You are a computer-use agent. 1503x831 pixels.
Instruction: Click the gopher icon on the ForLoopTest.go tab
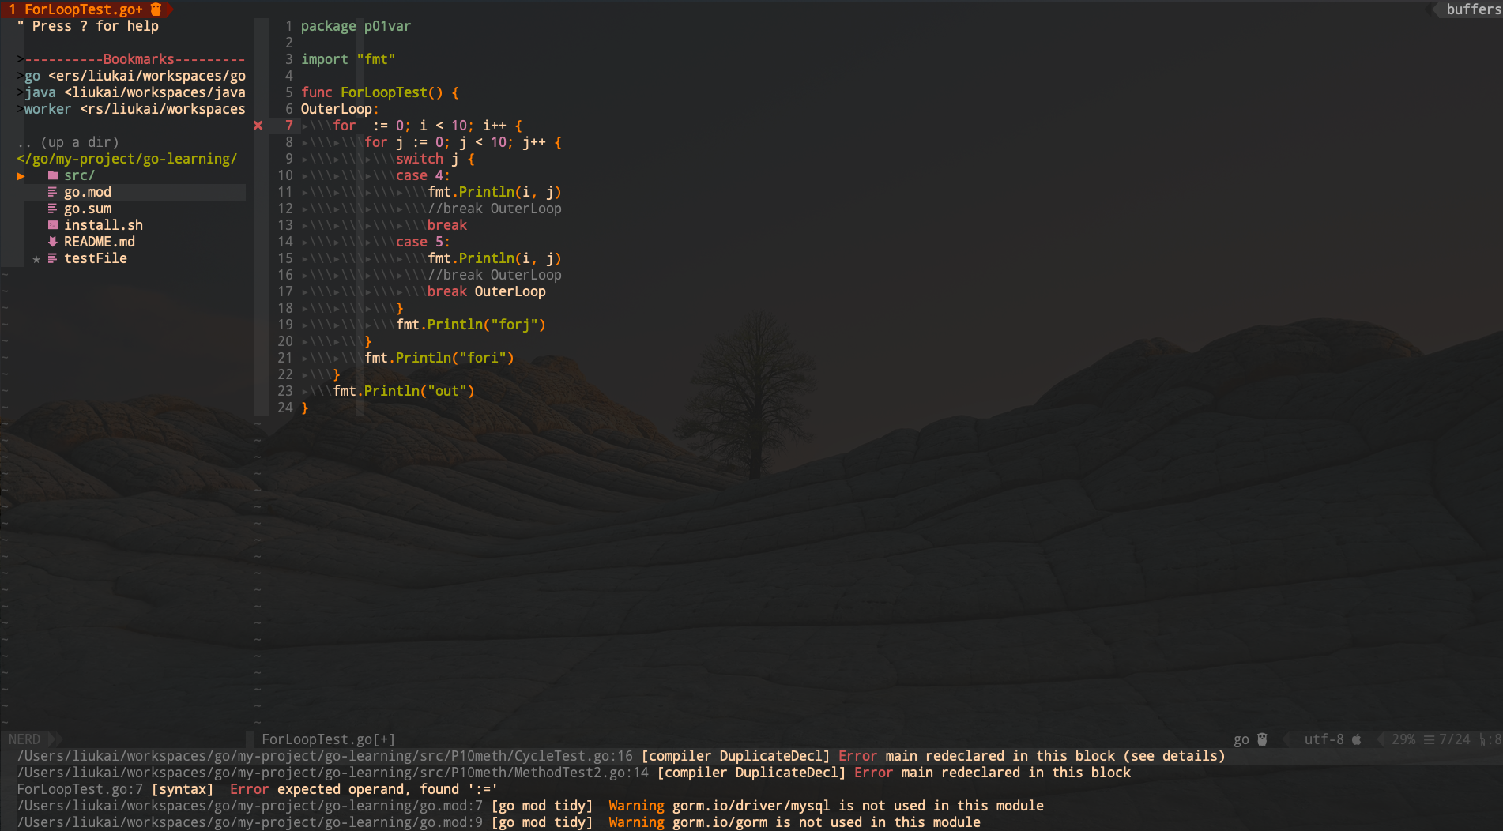[x=155, y=9]
